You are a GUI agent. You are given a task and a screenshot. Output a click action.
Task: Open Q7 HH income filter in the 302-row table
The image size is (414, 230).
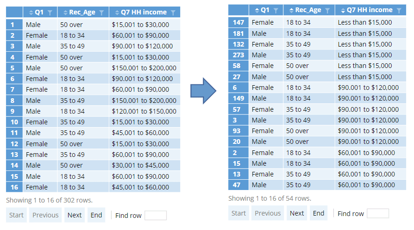click(x=173, y=13)
